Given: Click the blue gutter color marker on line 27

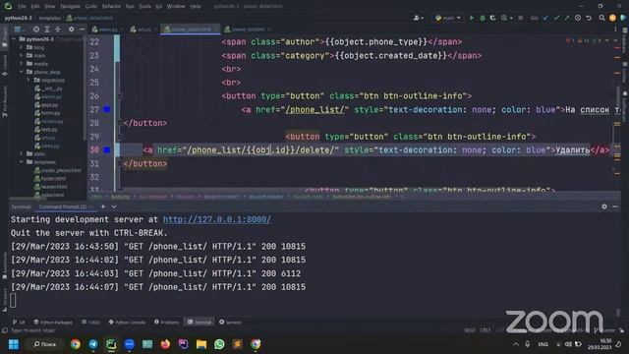Looking at the screenshot, I should (x=107, y=109).
